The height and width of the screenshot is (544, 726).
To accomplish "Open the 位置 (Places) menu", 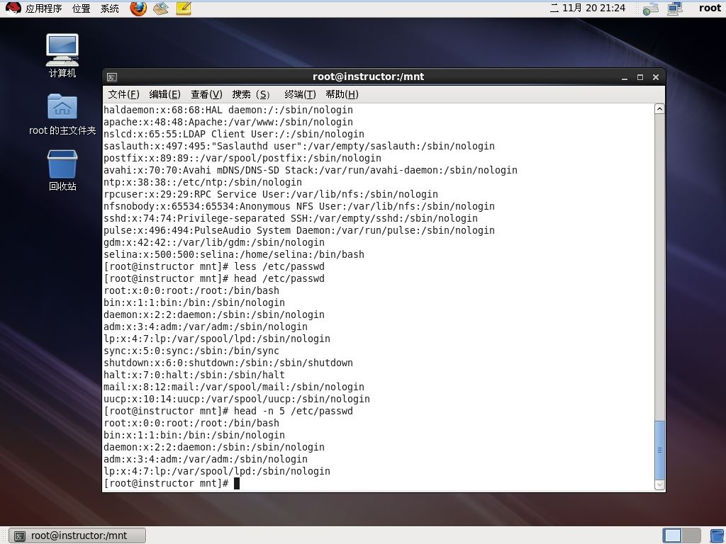I will point(82,8).
